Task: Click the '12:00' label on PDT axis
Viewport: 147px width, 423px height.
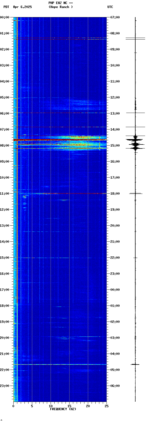Action: [5, 210]
